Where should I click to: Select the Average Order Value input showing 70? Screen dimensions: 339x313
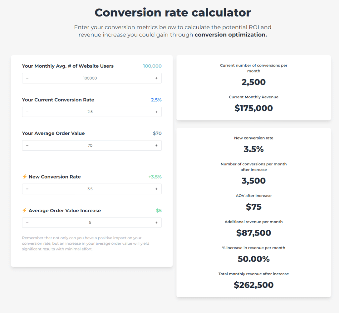(90, 145)
